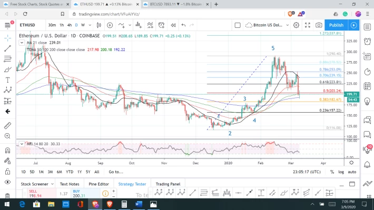
Task: Toggle stay in drawing mode pencil-lock
Action: coord(7,161)
